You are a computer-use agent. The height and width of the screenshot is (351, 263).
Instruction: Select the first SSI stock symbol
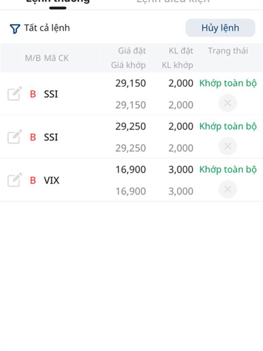tap(51, 94)
